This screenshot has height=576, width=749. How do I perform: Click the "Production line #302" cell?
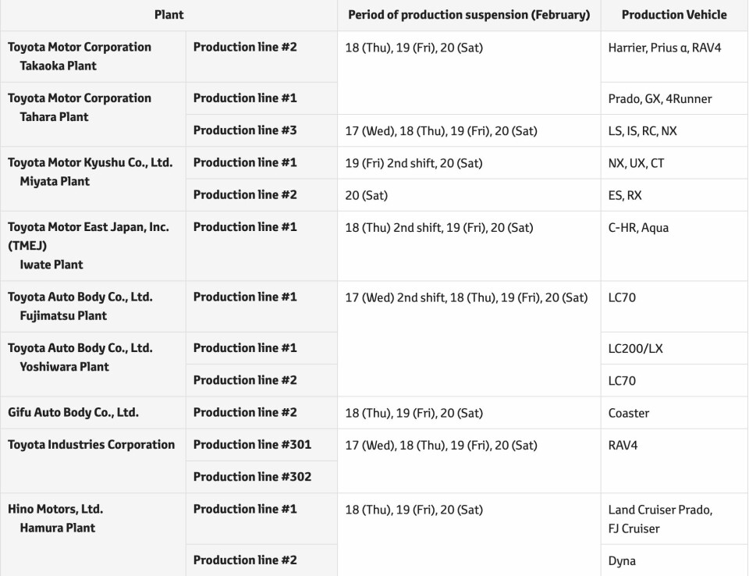point(252,476)
